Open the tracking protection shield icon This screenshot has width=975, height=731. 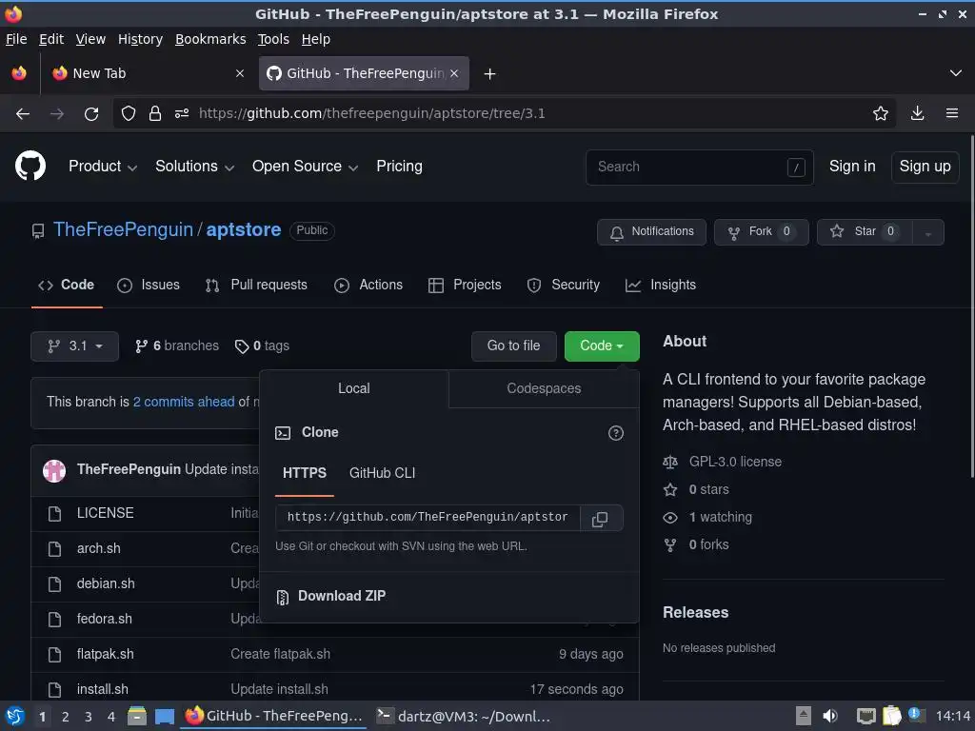(x=129, y=114)
